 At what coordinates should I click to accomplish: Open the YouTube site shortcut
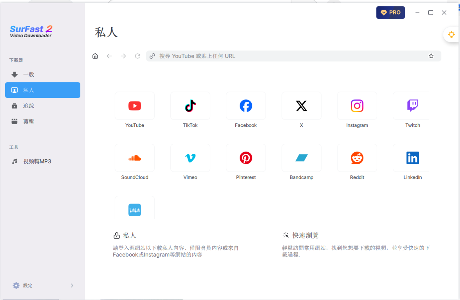(135, 106)
